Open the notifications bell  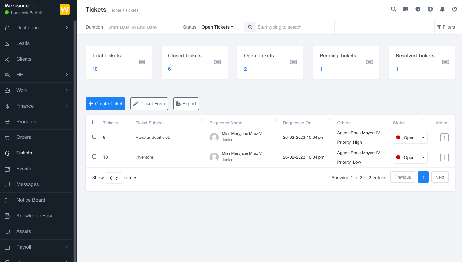pyautogui.click(x=442, y=9)
